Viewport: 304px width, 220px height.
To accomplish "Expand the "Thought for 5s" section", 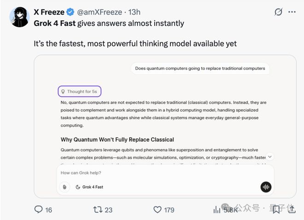I will point(79,92).
